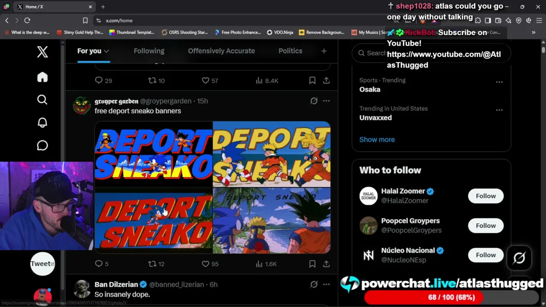Repost the groyper garden post
Screen dimensions: 546x307
[x=156, y=264]
